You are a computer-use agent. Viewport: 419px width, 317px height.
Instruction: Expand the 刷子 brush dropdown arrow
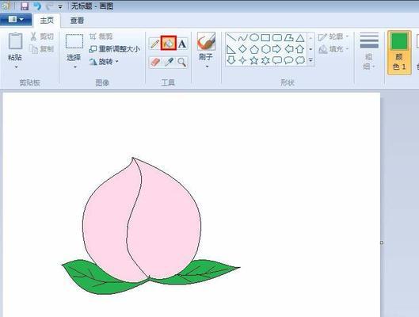207,67
